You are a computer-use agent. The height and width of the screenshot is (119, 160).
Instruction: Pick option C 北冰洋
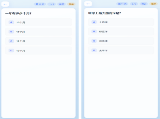[x=121, y=41]
